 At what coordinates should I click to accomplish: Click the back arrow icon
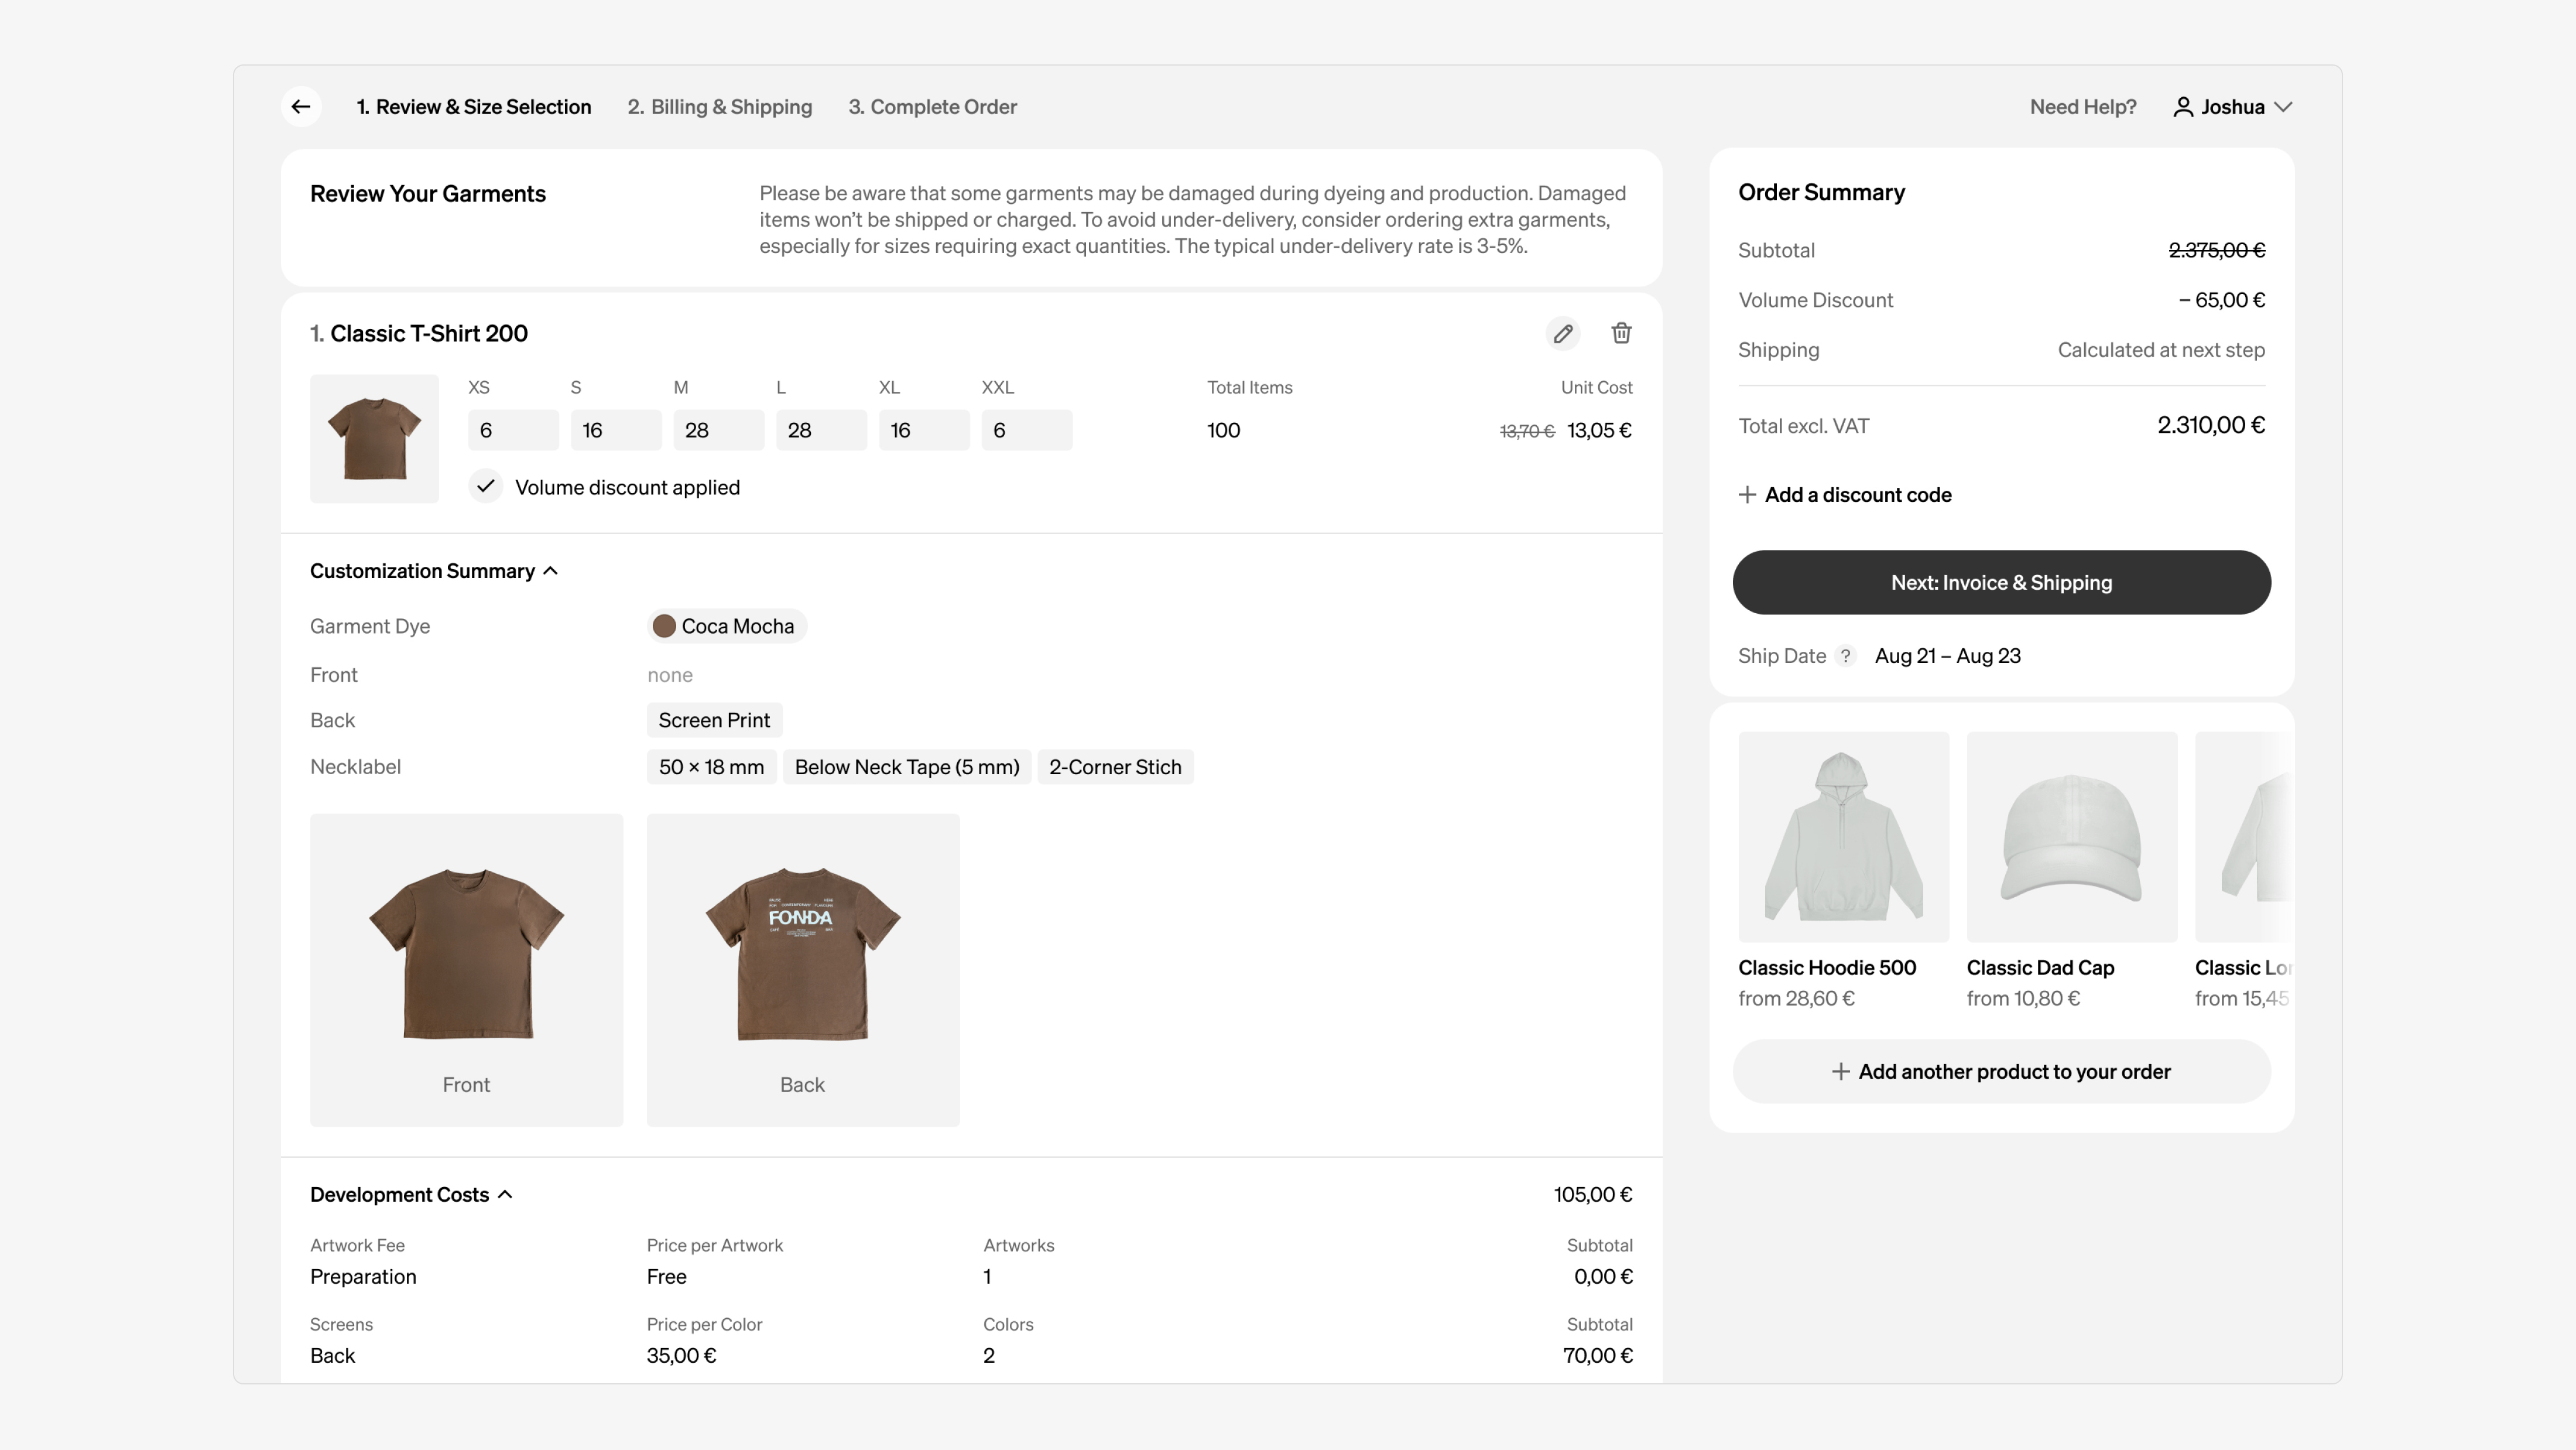(301, 107)
